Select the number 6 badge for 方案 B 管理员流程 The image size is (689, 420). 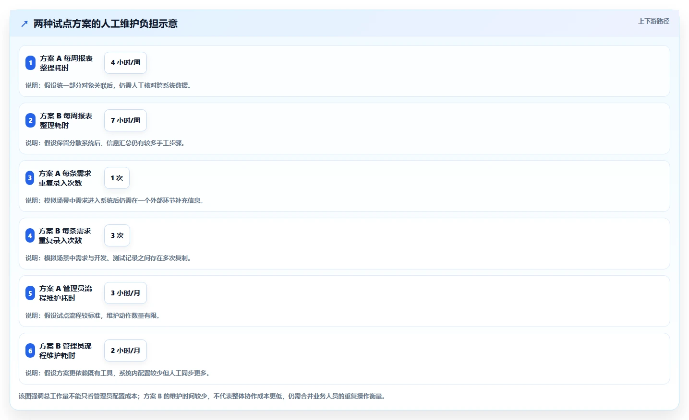[x=30, y=350]
